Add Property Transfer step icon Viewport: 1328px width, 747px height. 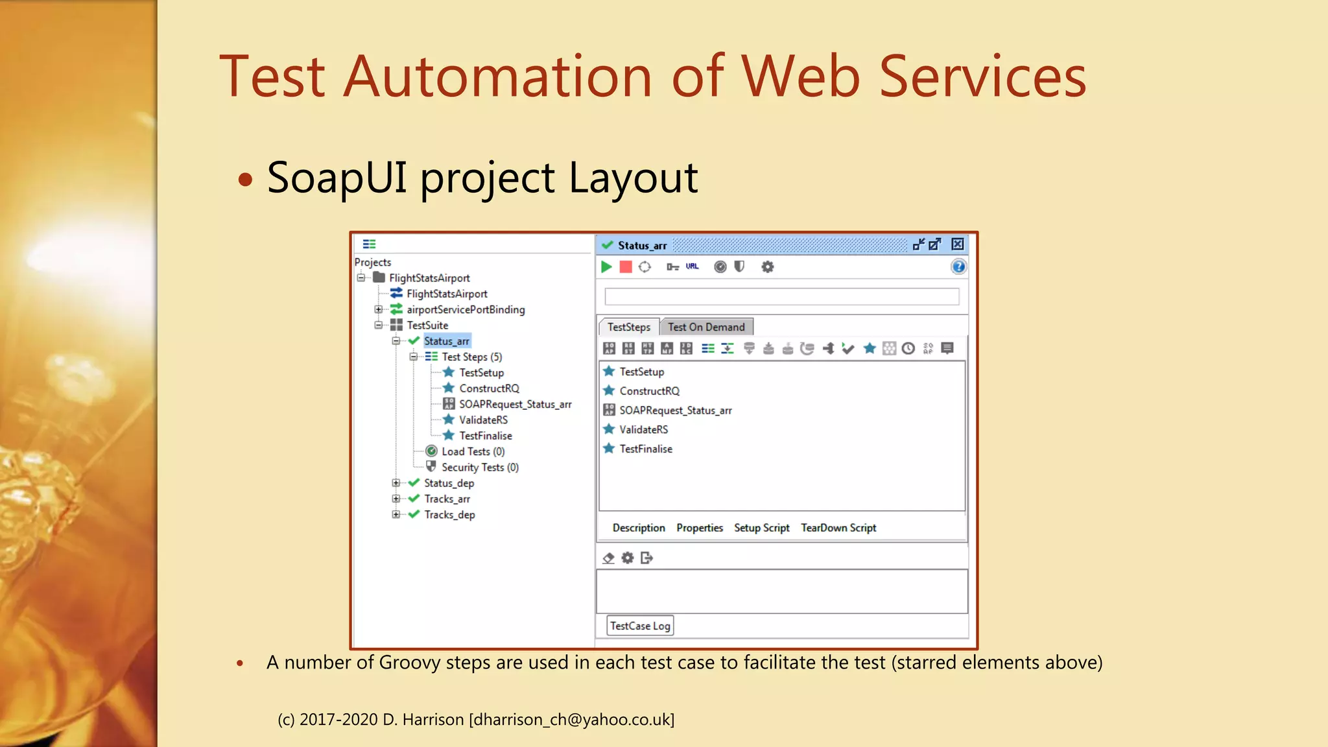pos(728,348)
